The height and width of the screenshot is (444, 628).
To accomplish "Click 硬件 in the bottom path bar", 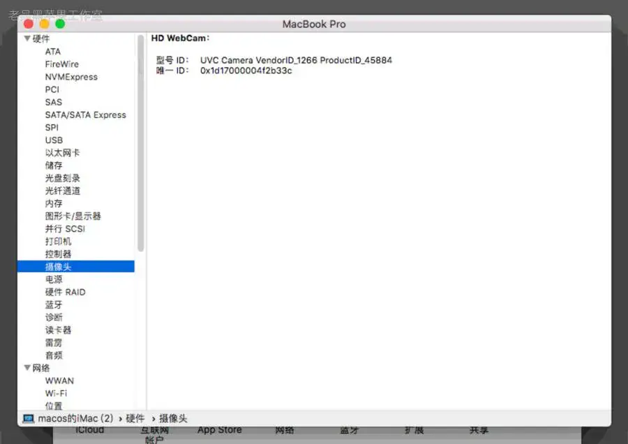I will click(135, 418).
